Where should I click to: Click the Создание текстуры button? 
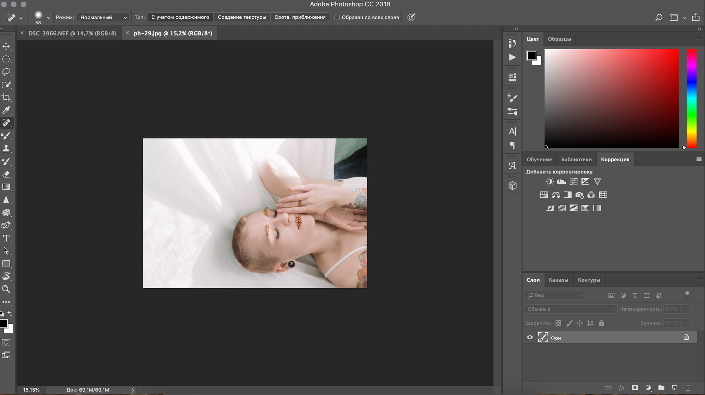click(242, 17)
